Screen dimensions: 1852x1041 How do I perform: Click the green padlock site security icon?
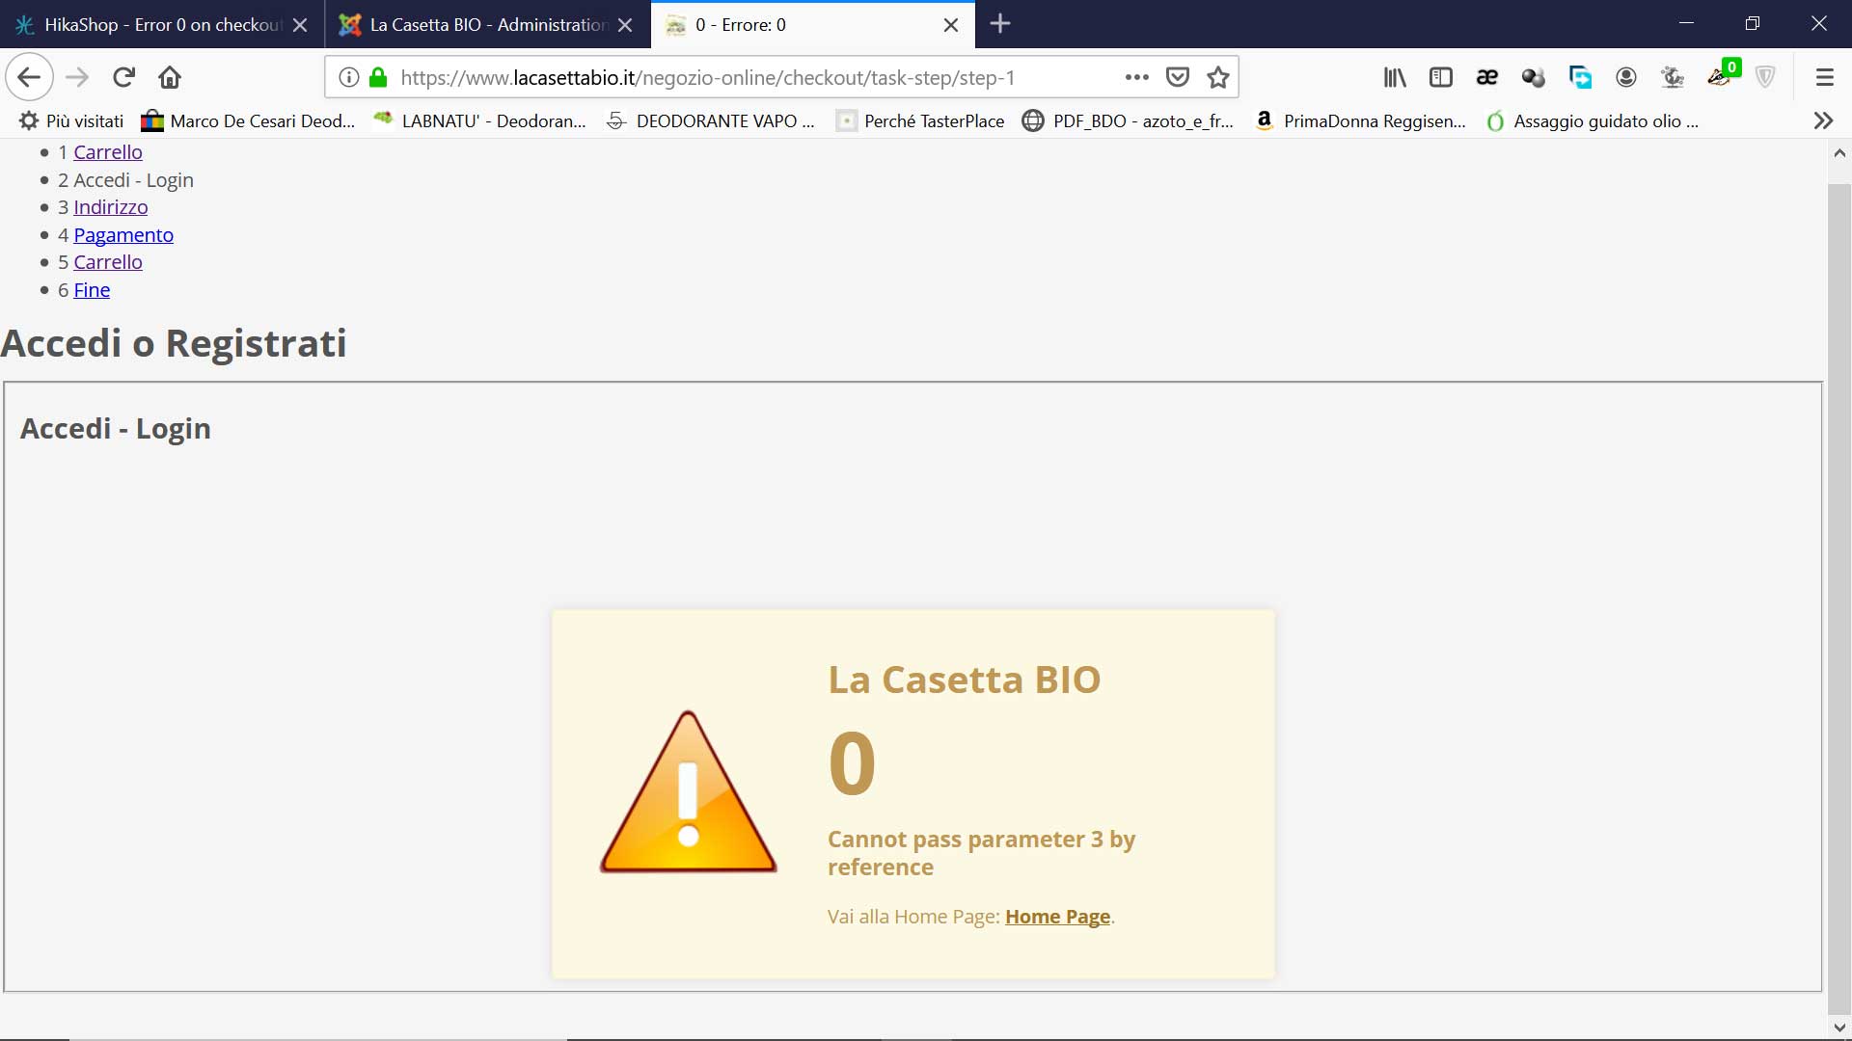tap(378, 77)
